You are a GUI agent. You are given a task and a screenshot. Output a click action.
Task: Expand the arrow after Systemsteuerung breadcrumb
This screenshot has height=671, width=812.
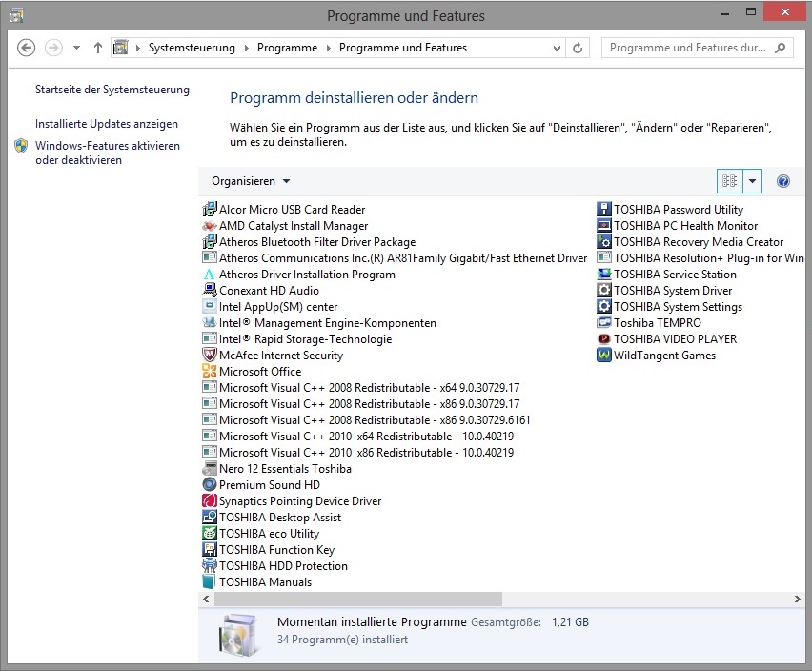[247, 49]
